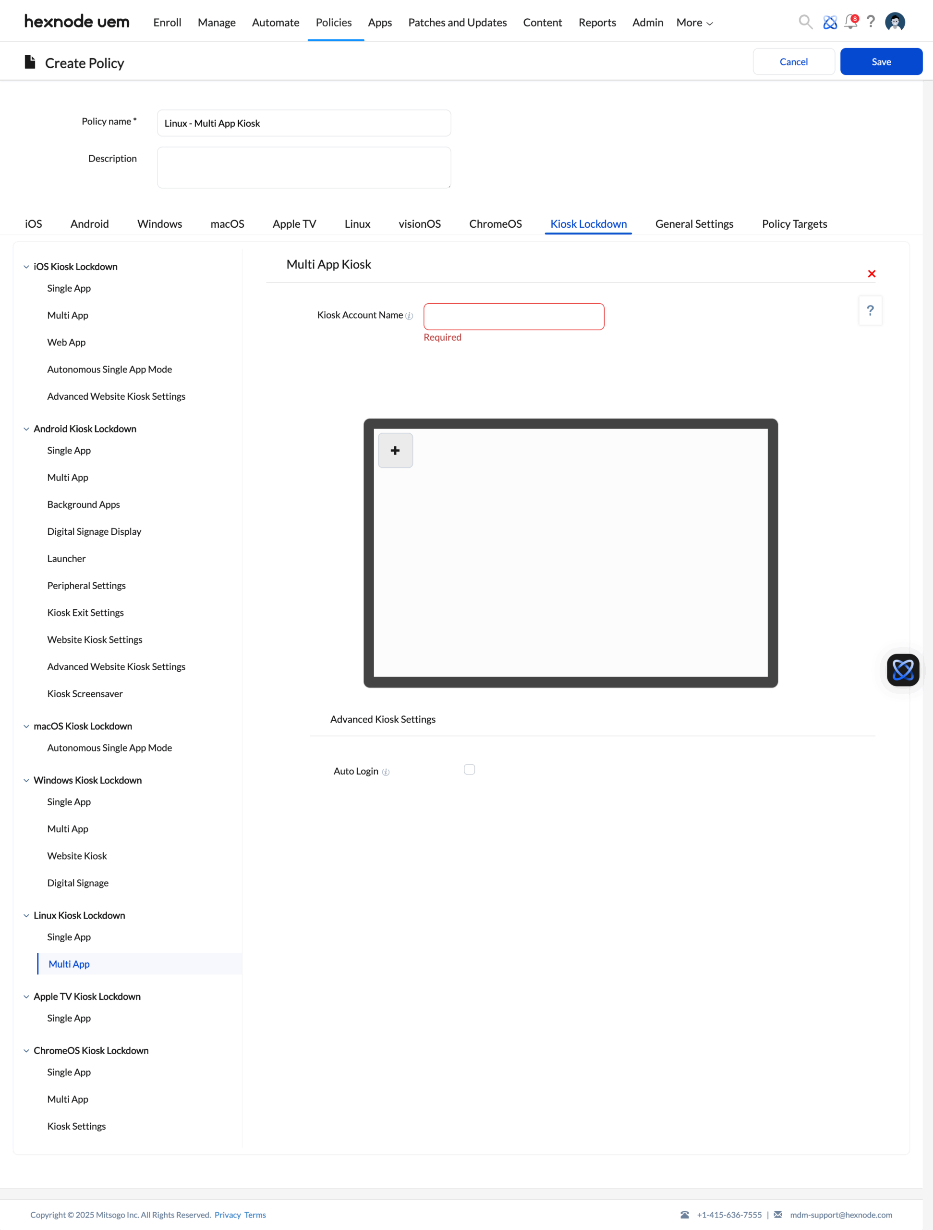The image size is (933, 1230).
Task: Enable the Auto Login checkbox
Action: point(470,770)
